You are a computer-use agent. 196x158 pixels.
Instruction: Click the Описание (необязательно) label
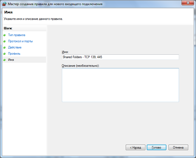click(x=80, y=66)
